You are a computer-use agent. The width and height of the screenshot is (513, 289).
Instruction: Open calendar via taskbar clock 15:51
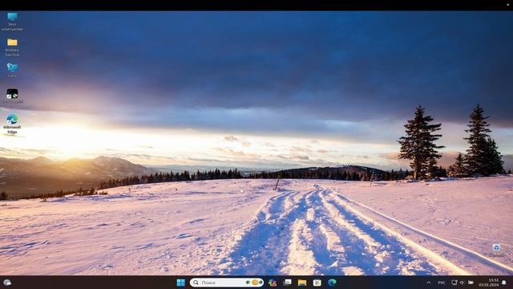489,283
